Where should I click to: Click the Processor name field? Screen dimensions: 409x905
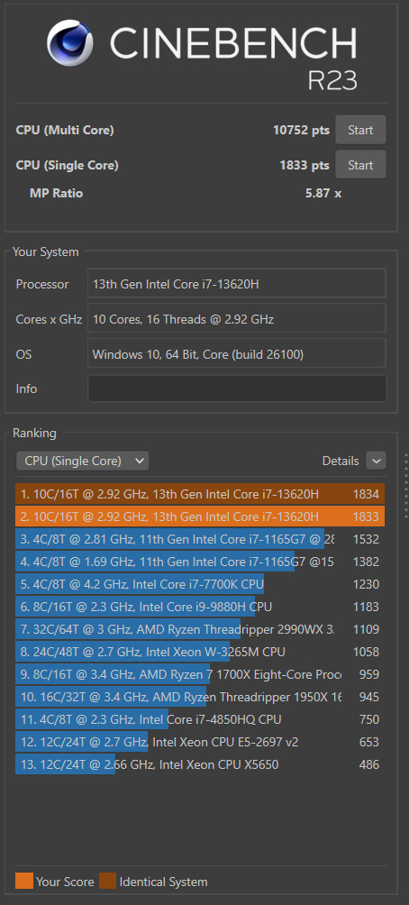click(237, 284)
